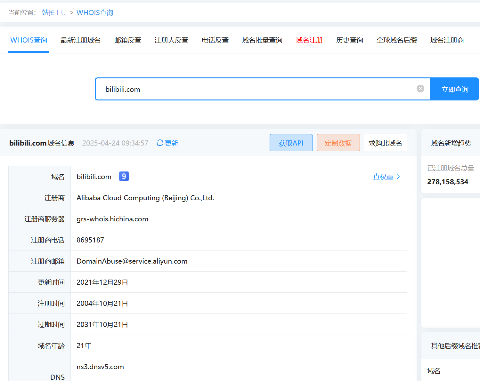The height and width of the screenshot is (381, 480).
Task: Click the chevron arrow after 查权重
Action: (398, 177)
